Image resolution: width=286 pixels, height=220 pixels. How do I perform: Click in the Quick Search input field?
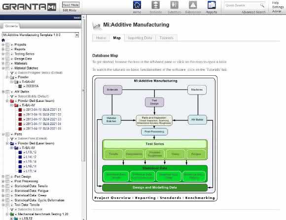[x=242, y=5]
